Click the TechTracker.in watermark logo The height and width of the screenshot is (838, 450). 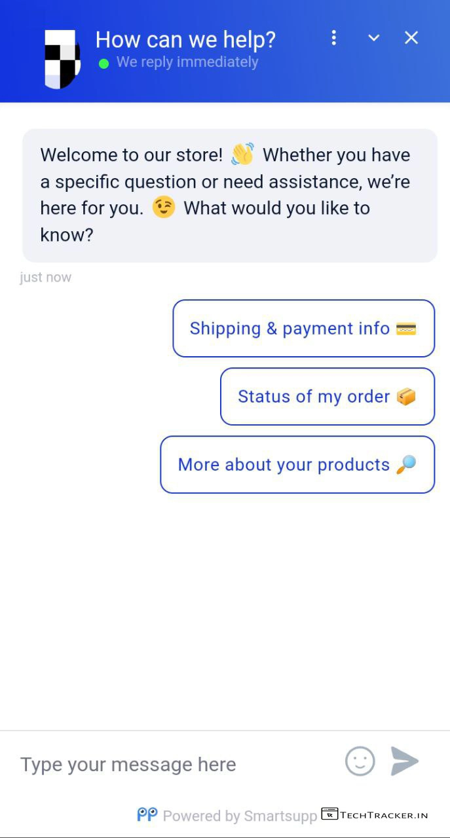pos(375,815)
